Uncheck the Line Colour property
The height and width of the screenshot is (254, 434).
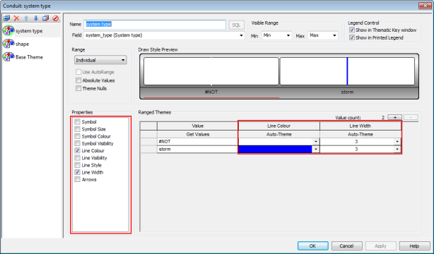click(x=78, y=150)
